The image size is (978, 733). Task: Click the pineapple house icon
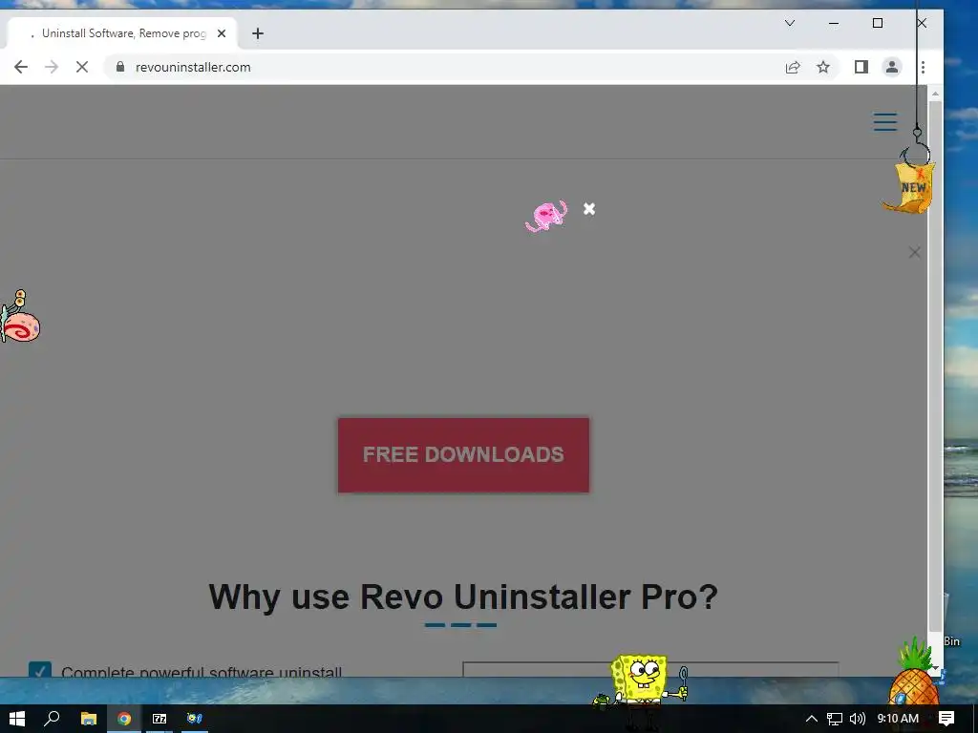[x=915, y=673]
